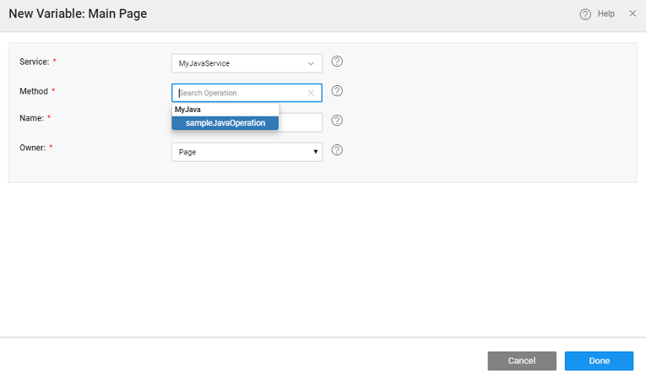Image resolution: width=646 pixels, height=383 pixels.
Task: Click the Help question mark icon in header
Action: click(585, 14)
